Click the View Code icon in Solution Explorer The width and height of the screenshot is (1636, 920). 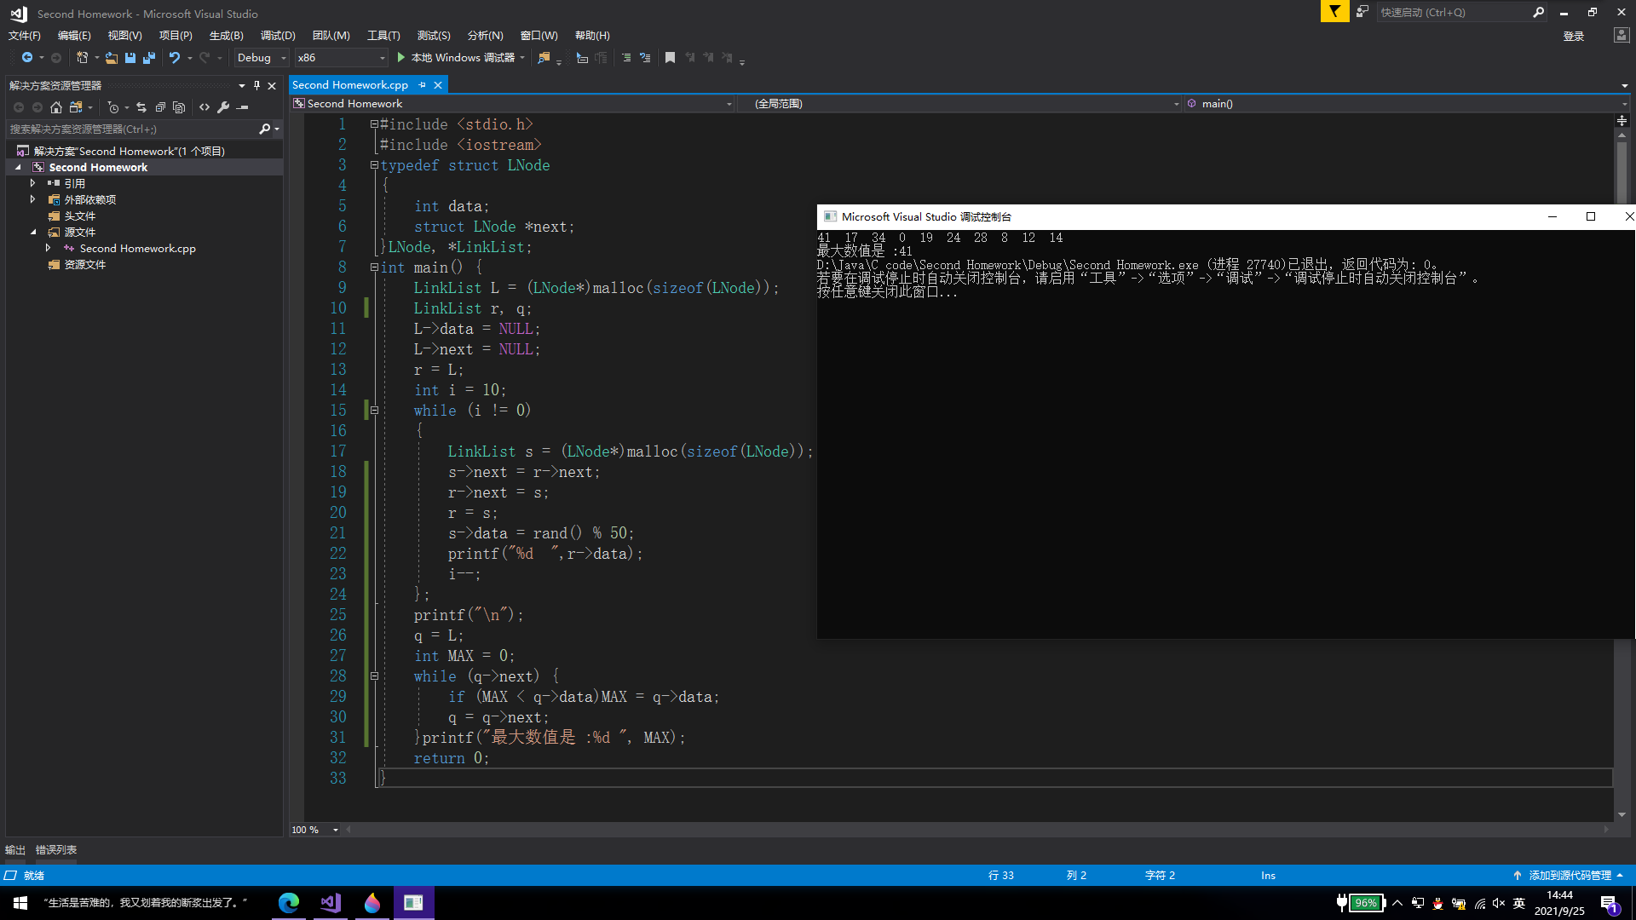[204, 107]
